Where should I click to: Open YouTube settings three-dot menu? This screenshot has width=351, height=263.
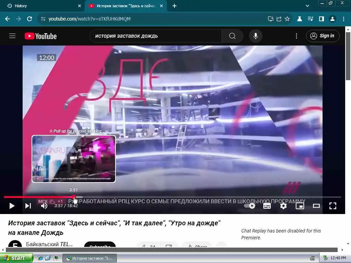(x=296, y=36)
